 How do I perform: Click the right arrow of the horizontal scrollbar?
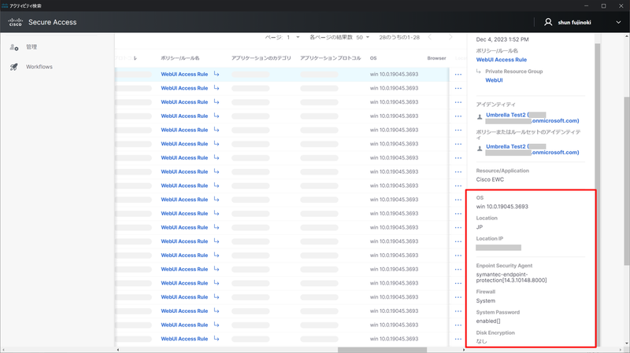(x=464, y=350)
